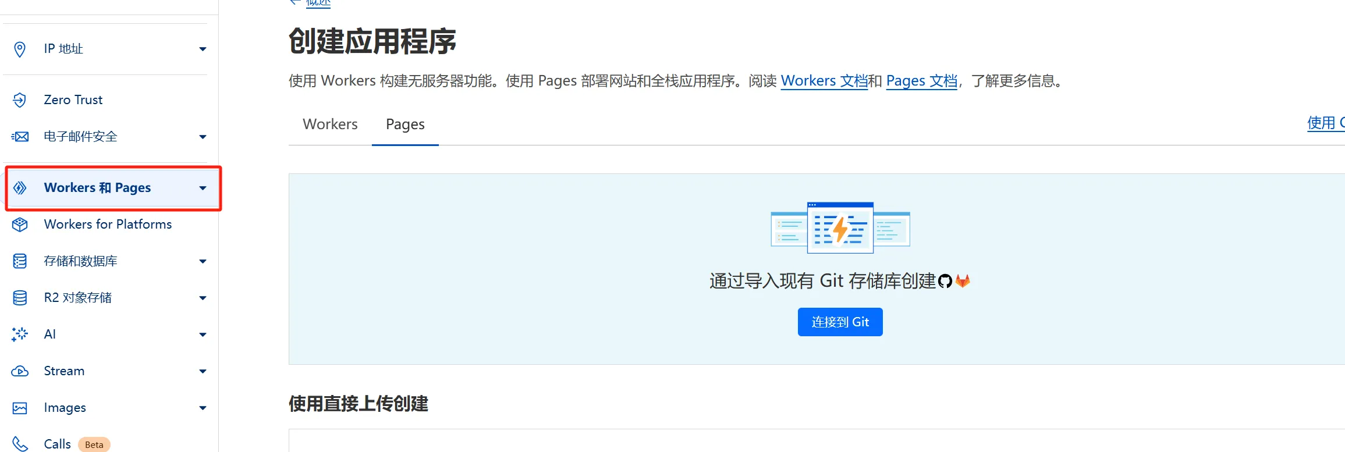
Task: Click the R2 对象存储 bucket icon
Action: pyautogui.click(x=20, y=298)
